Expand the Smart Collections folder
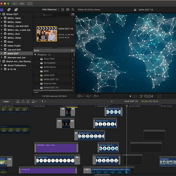Screen dimensions: 176x176 pos(2,65)
